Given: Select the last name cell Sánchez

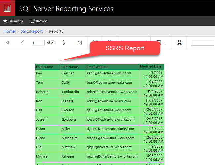Looking at the screenshot, I should pos(73,75).
